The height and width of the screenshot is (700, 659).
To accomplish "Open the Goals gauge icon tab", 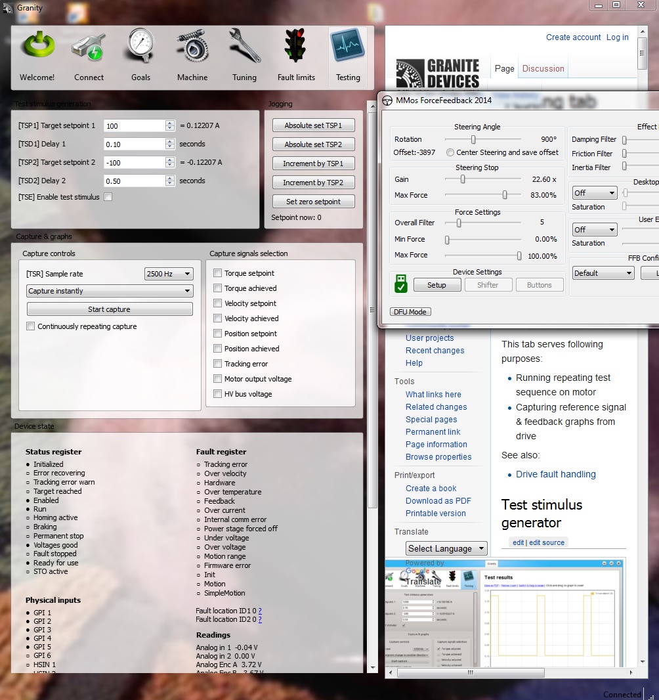I will [x=140, y=56].
